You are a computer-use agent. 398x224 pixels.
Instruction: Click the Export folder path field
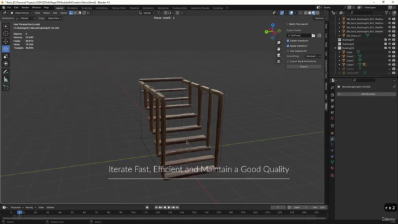(x=298, y=35)
